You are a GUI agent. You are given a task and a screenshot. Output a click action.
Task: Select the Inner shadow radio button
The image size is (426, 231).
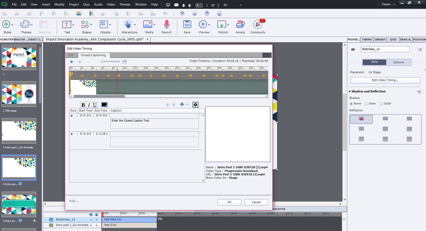366,104
